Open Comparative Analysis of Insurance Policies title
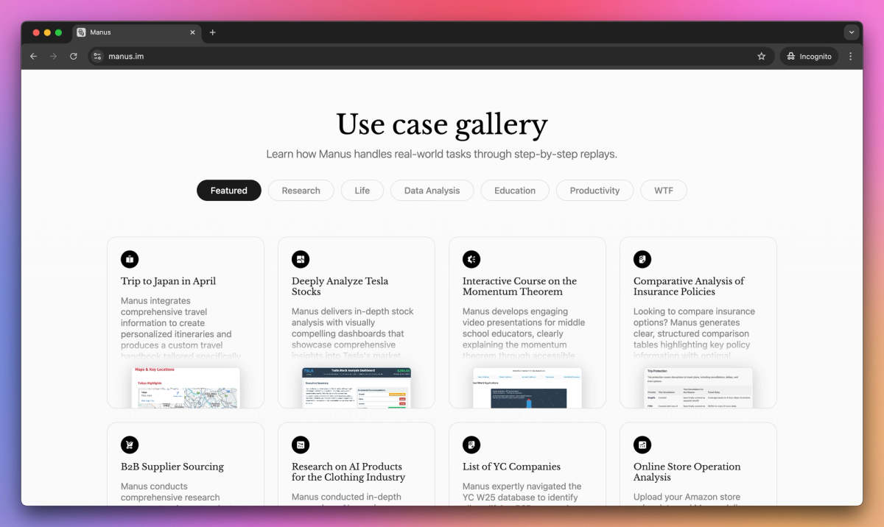This screenshot has height=527, width=884. tap(689, 286)
